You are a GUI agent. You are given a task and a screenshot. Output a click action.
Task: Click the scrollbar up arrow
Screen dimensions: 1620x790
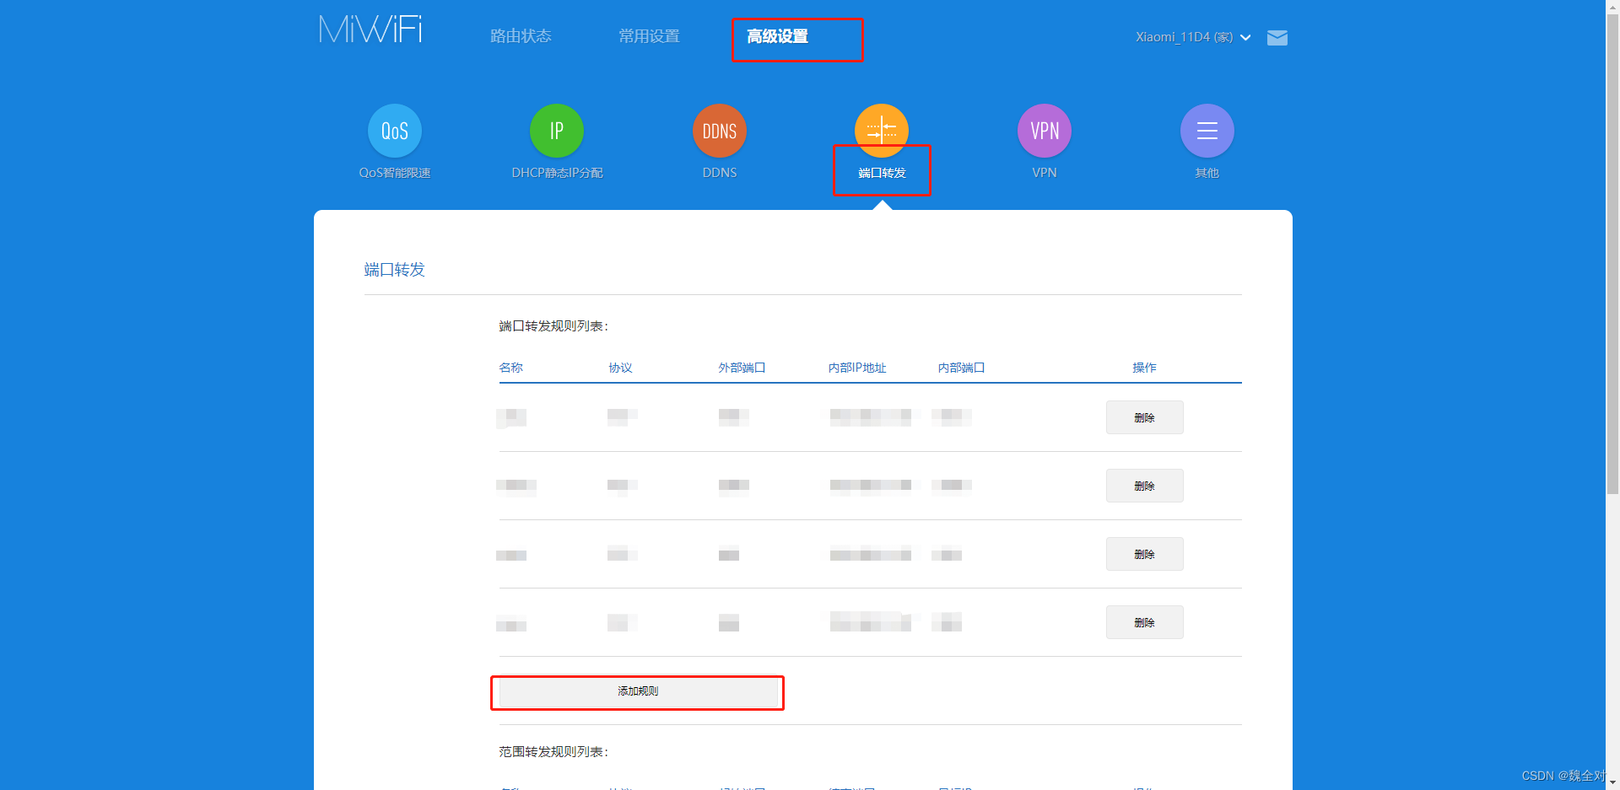click(x=1612, y=6)
